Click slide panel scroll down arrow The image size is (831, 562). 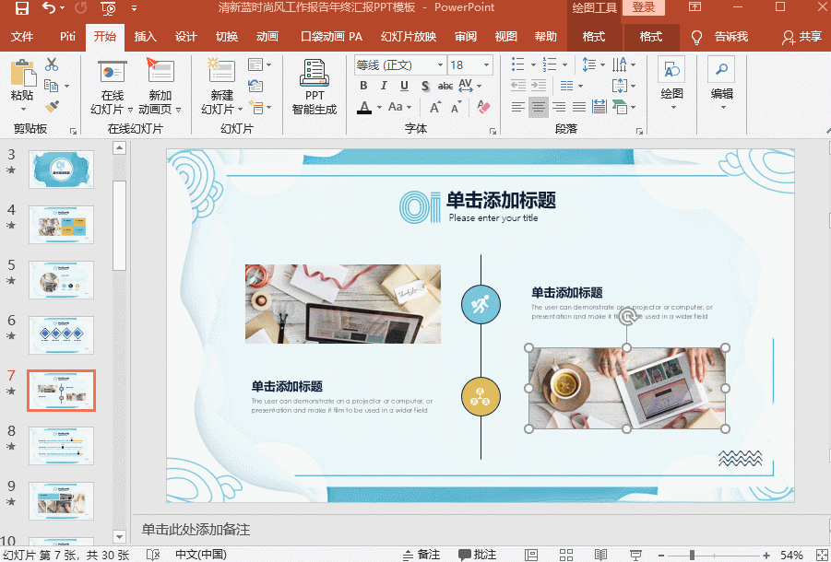(x=120, y=536)
